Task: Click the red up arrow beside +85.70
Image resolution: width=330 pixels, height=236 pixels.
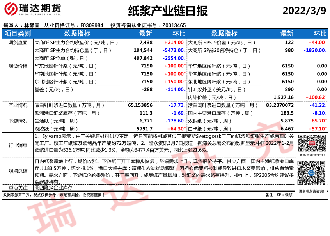Action: (x=326, y=121)
